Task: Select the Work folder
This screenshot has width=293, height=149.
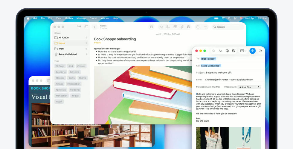Action: click(x=71, y=49)
